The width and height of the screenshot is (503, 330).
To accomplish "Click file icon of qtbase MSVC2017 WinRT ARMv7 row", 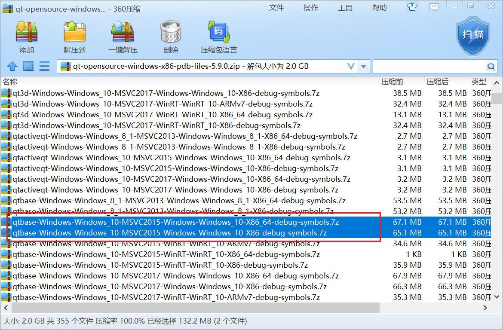I will 6,297.
